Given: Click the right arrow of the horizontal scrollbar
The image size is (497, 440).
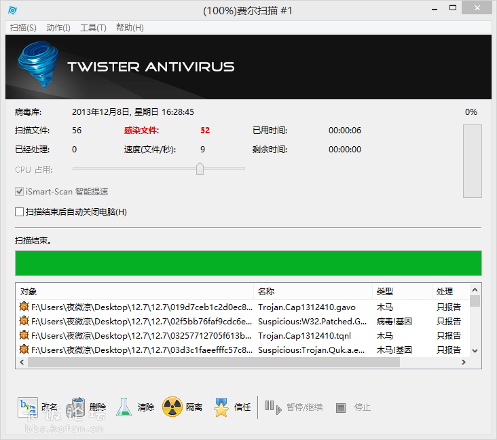Looking at the screenshot, I should (x=462, y=362).
